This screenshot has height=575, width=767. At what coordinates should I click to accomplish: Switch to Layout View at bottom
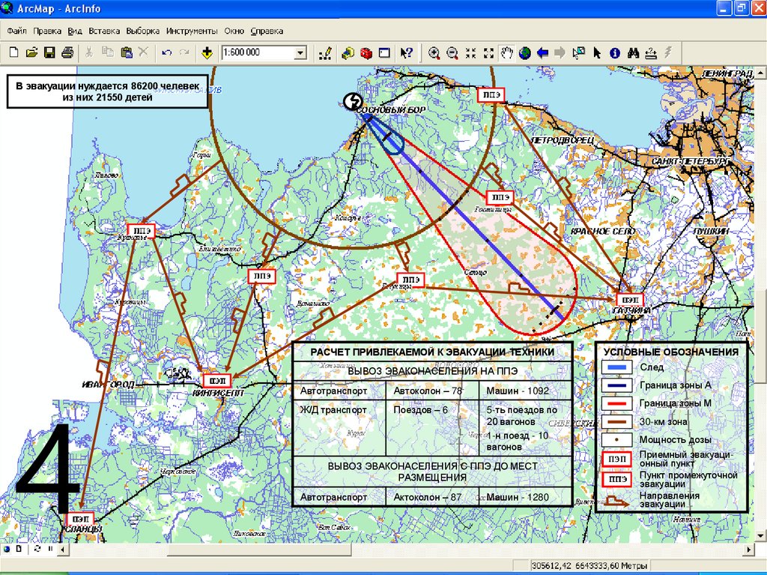click(x=19, y=550)
